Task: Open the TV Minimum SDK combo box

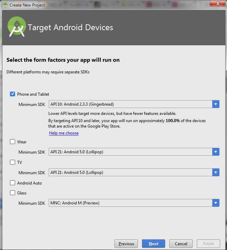Action: [x=216, y=172]
